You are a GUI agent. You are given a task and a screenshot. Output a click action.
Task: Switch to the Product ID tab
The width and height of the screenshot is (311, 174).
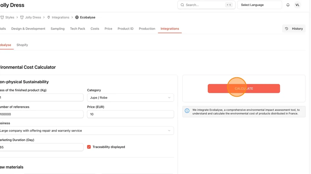pos(125,29)
